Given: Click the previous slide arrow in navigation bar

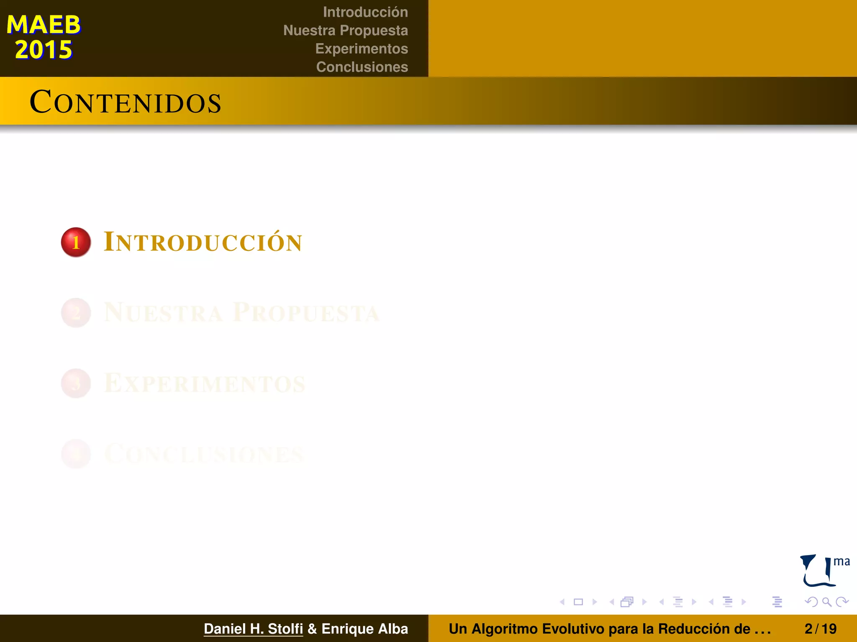Looking at the screenshot, I should pos(562,602).
